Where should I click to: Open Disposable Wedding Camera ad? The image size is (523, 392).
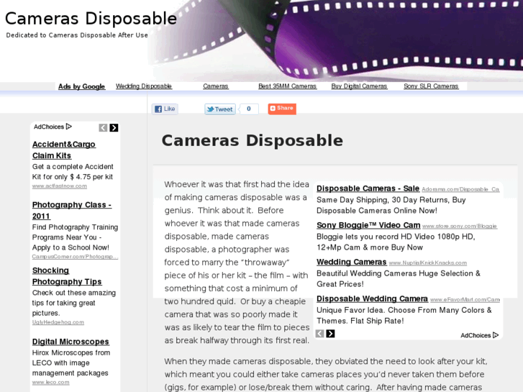372,298
